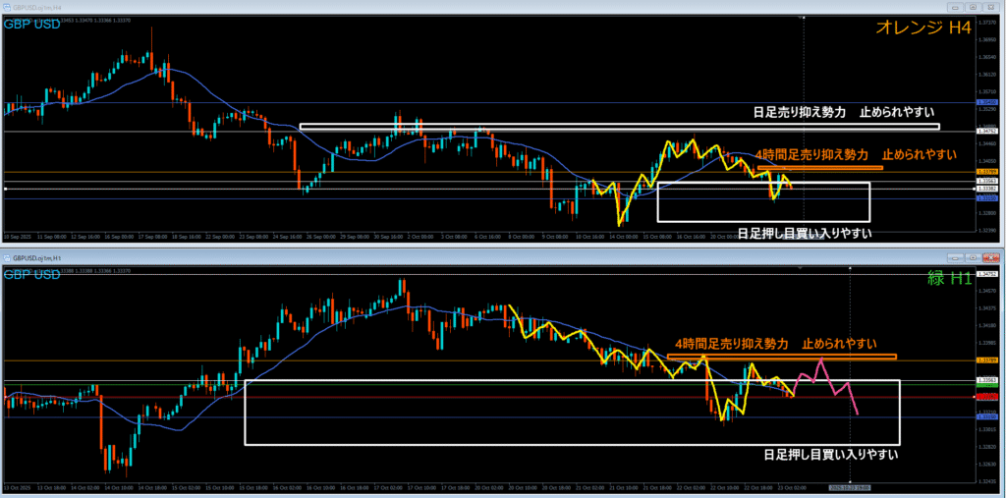Image resolution: width=1006 pixels, height=498 pixels.
Task: Click '4時間足売り抑え勢力 止められやすい' text in H4 chart
Action: pyautogui.click(x=856, y=154)
